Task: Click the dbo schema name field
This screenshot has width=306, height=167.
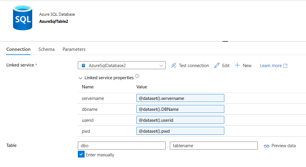Action: click(122, 146)
